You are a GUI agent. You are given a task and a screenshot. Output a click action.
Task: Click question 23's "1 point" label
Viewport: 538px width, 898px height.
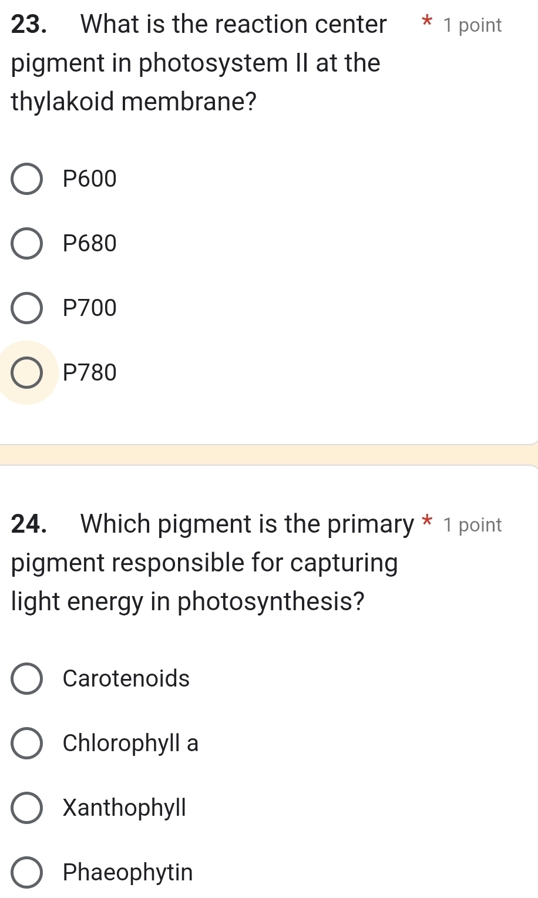473,25
